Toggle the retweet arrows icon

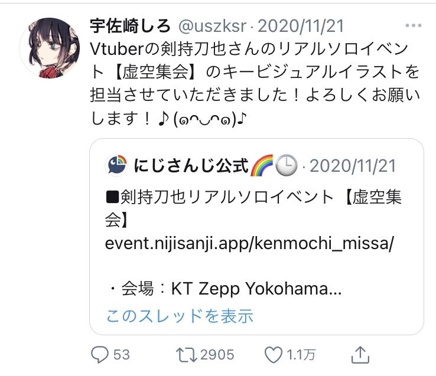click(x=186, y=355)
